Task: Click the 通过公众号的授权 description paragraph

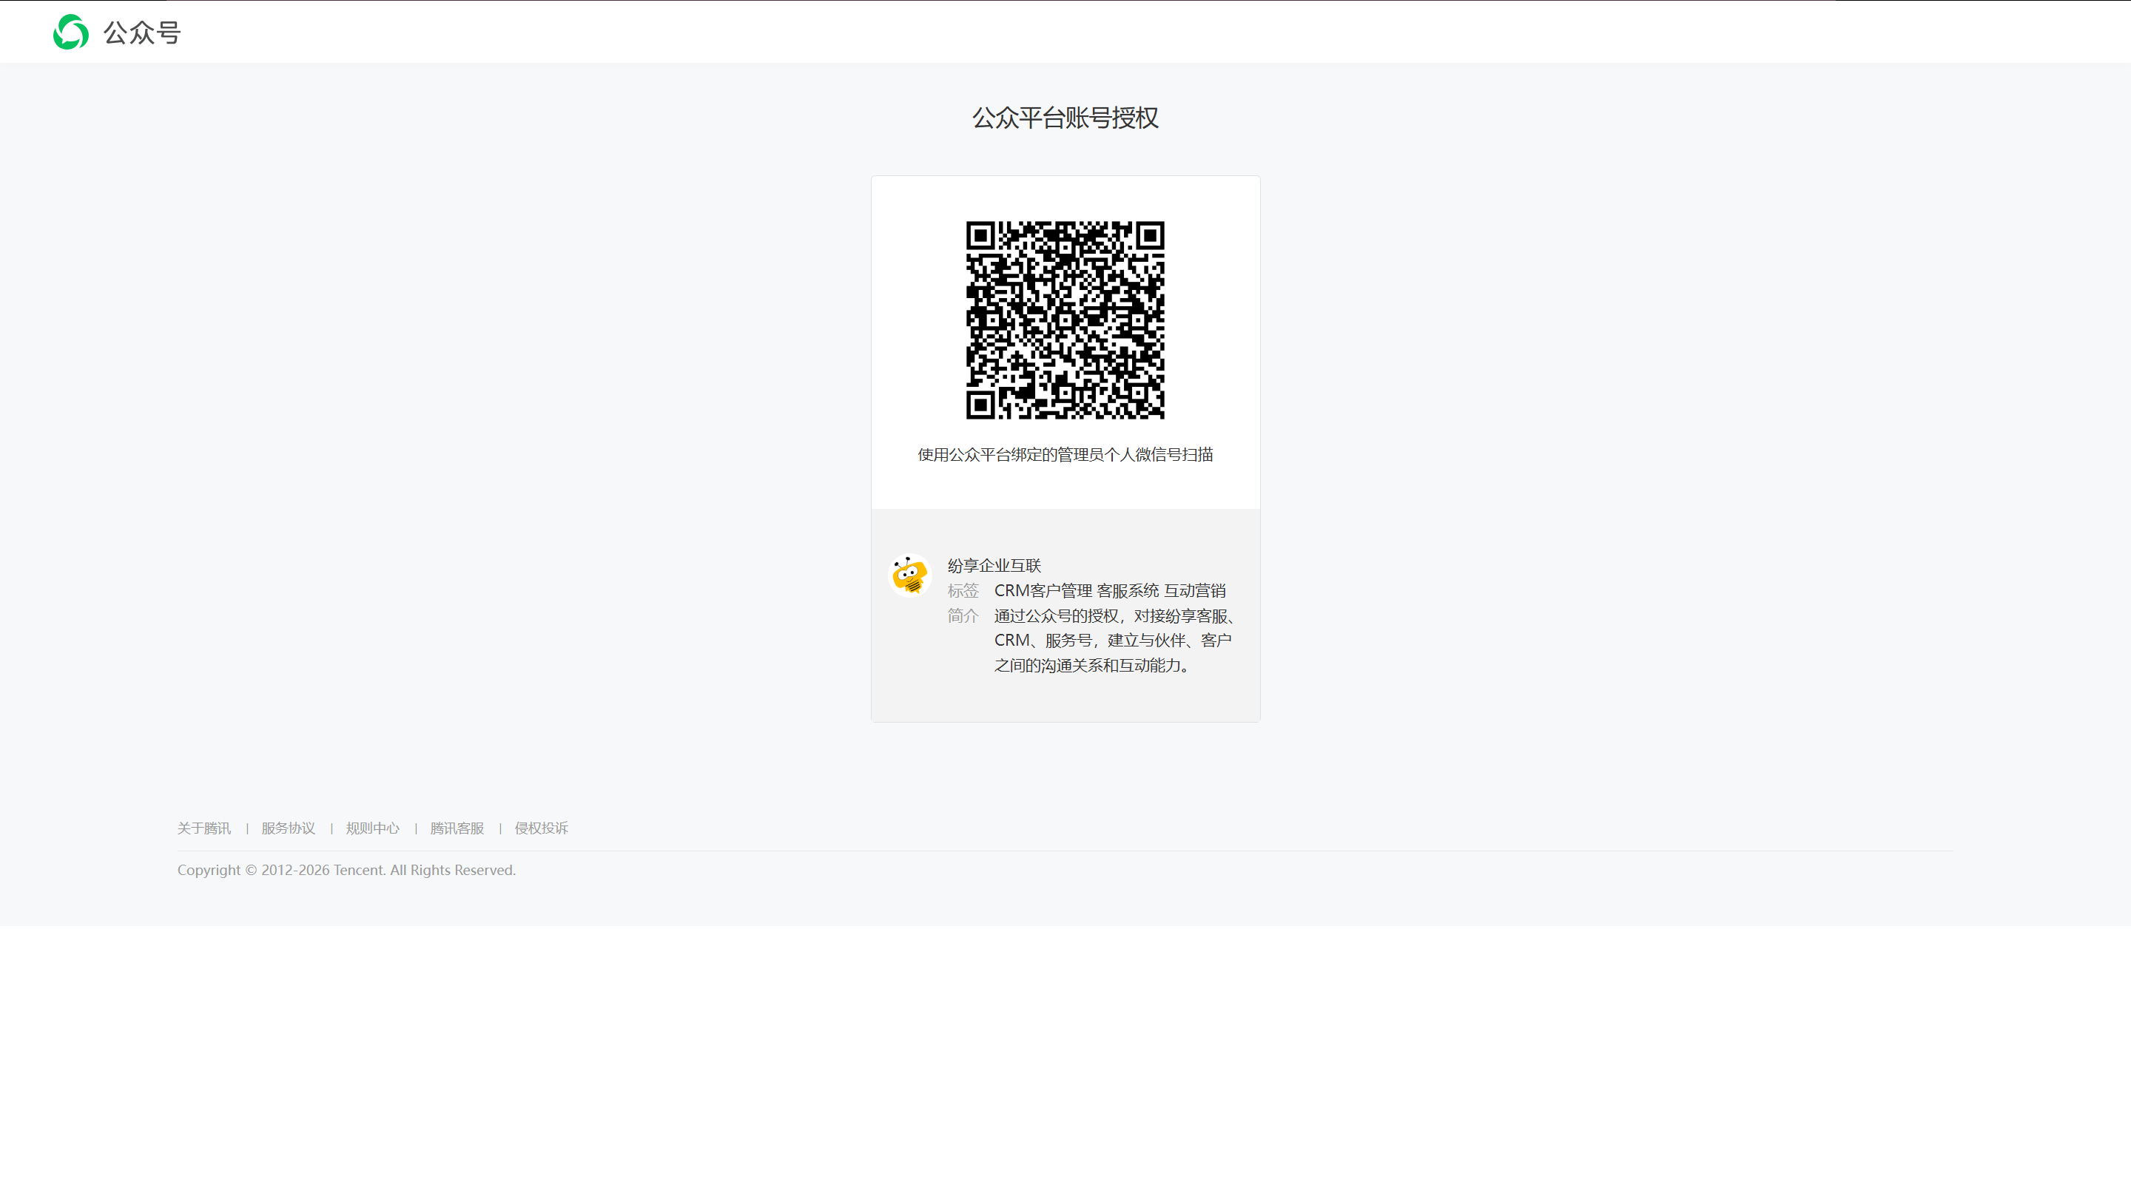Action: point(1115,641)
